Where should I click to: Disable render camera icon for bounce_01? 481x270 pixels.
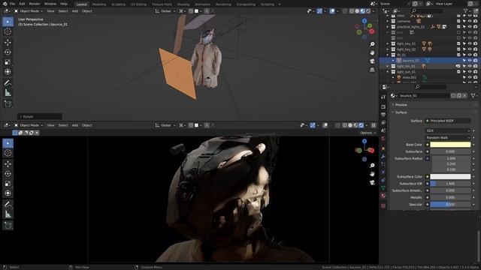475,61
